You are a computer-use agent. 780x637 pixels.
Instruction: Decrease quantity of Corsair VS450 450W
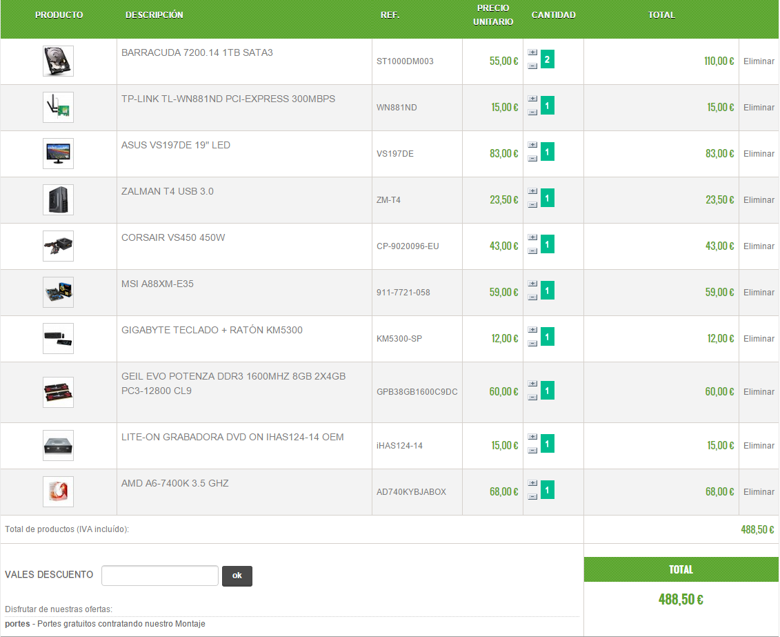coord(532,251)
